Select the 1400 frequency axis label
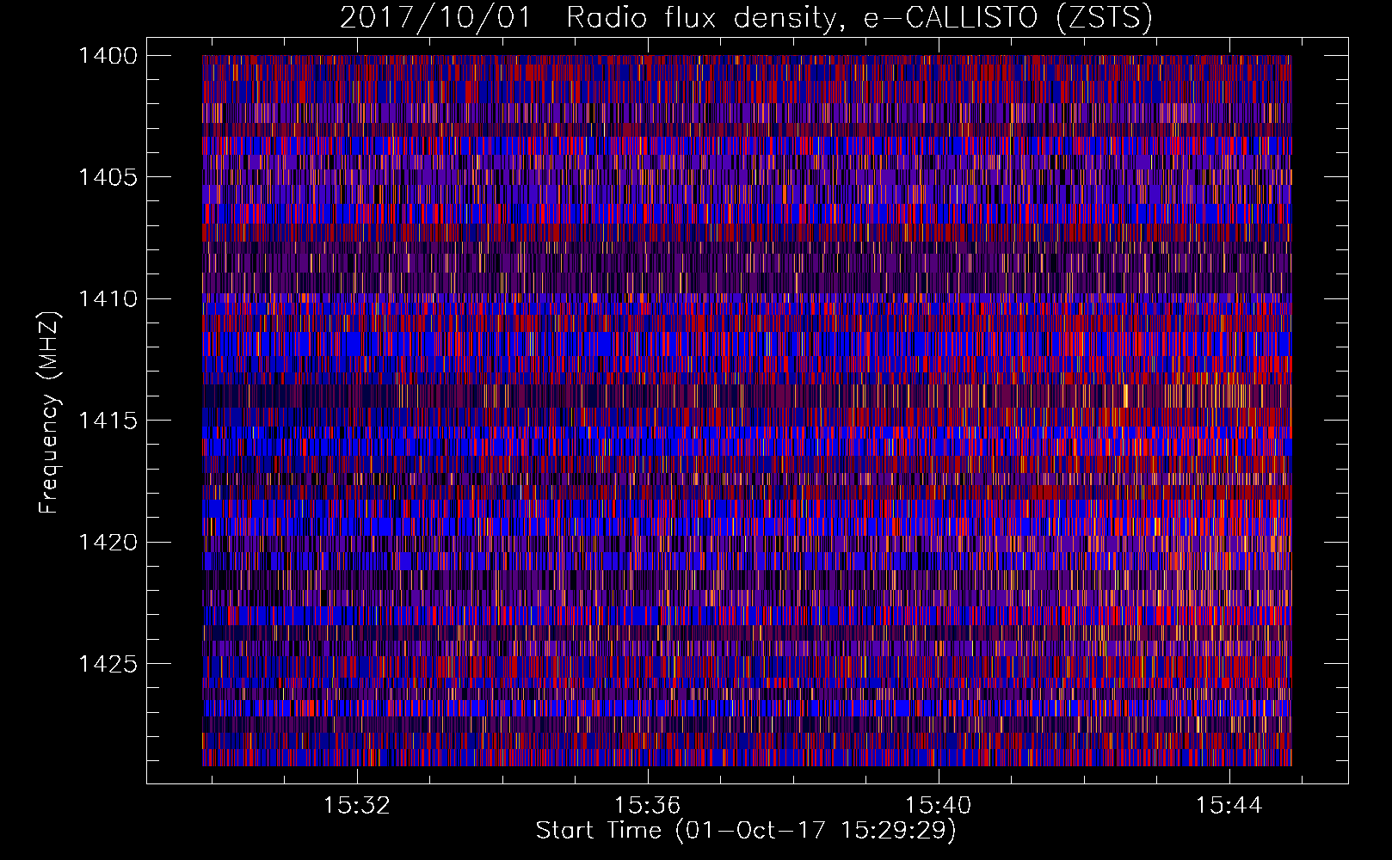The height and width of the screenshot is (860, 1392). [x=108, y=56]
